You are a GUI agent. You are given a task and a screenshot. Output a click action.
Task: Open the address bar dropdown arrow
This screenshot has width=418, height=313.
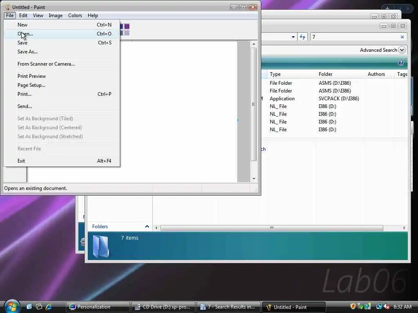point(293,37)
